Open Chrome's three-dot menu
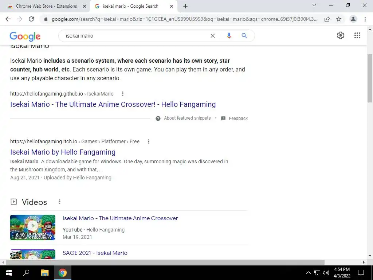Image resolution: width=373 pixels, height=280 pixels. pyautogui.click(x=365, y=19)
